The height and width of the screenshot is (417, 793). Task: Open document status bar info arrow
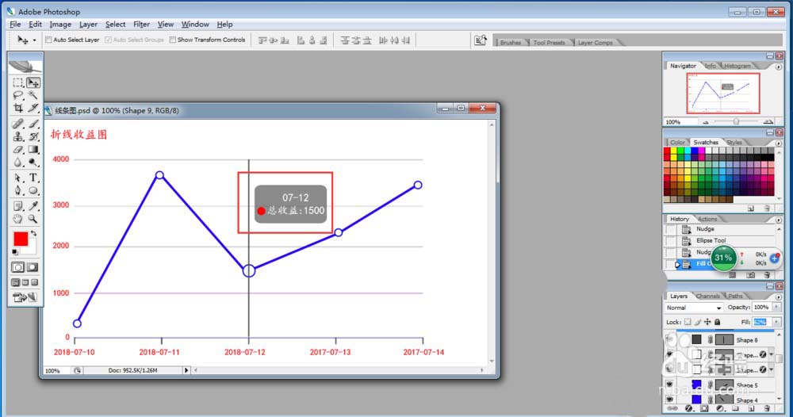(186, 370)
